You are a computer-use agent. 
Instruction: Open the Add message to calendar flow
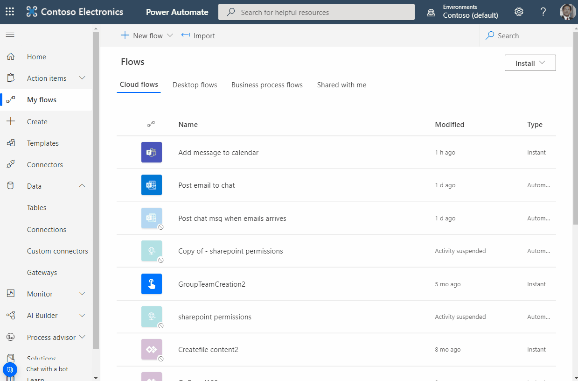coord(218,153)
